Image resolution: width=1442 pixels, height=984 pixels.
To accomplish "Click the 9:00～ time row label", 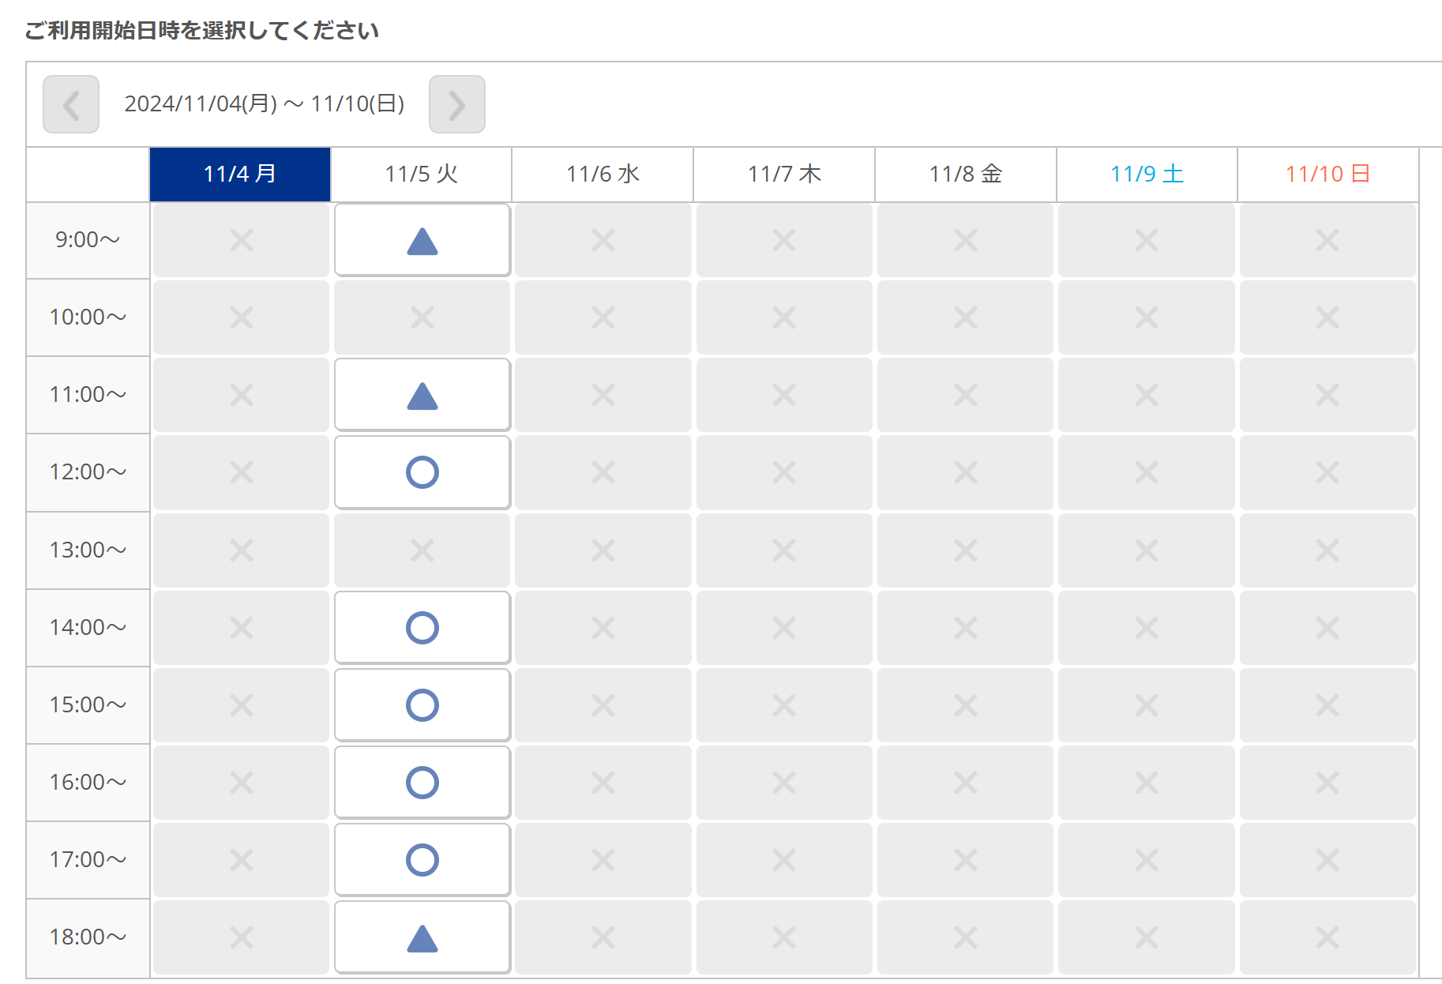I will [x=88, y=240].
